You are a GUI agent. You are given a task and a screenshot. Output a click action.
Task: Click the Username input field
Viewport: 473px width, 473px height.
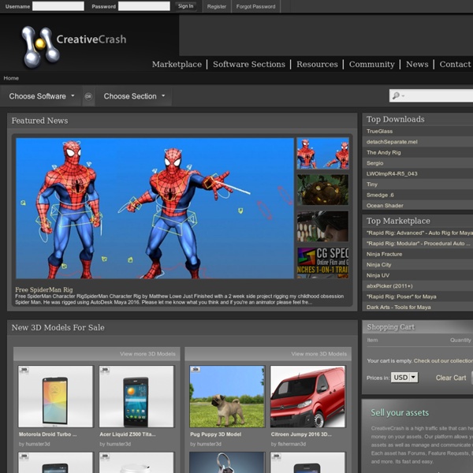pyautogui.click(x=58, y=6)
